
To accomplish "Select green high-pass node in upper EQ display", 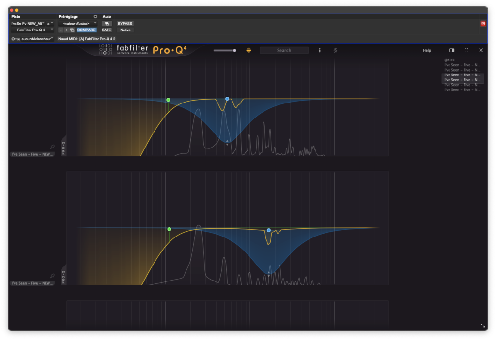I will point(168,100).
